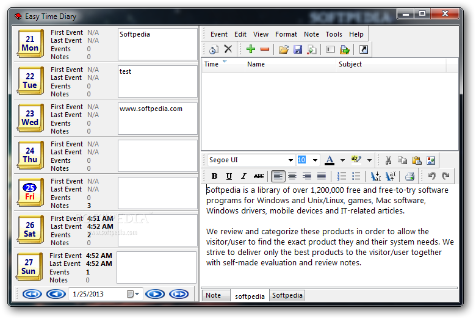Click the copy-to-document arrow icon
The image size is (476, 319).
tap(312, 49)
